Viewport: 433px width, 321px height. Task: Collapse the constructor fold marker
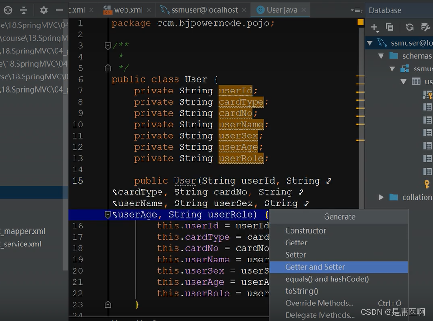[108, 214]
